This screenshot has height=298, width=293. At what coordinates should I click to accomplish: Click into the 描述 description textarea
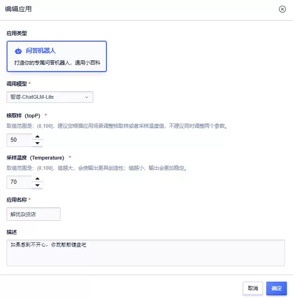coord(146,253)
